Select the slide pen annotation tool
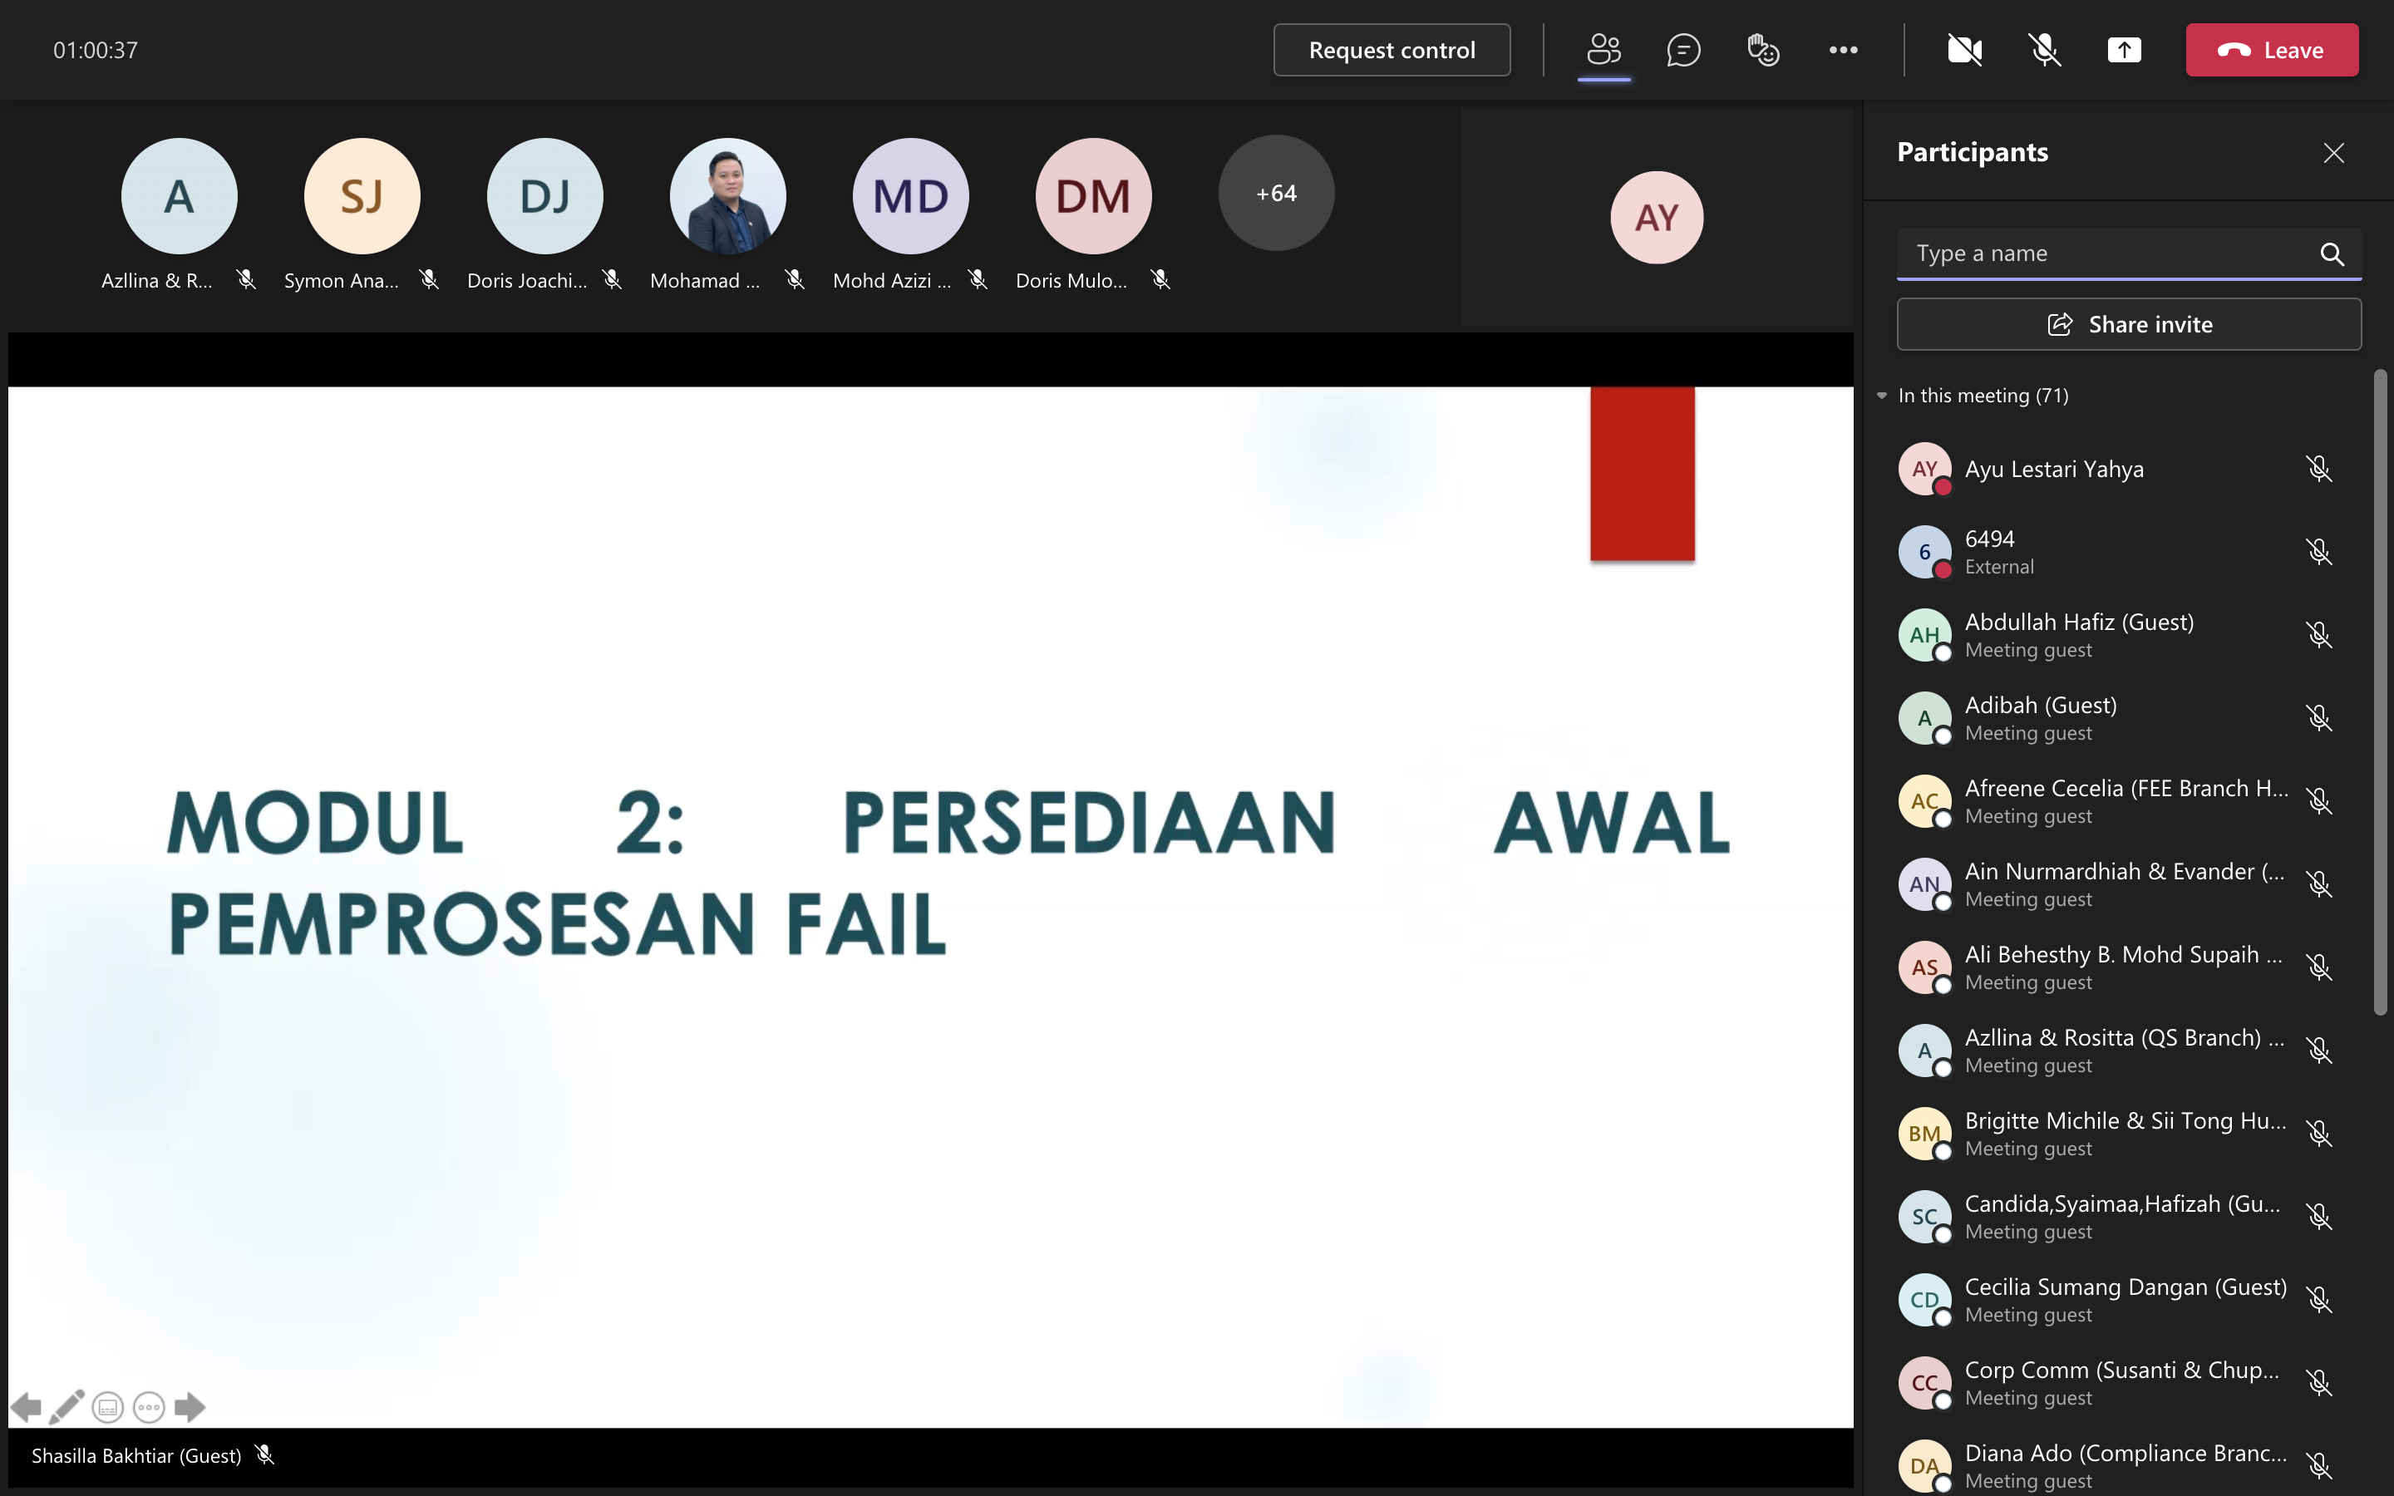The width and height of the screenshot is (2394, 1496). pos(66,1407)
